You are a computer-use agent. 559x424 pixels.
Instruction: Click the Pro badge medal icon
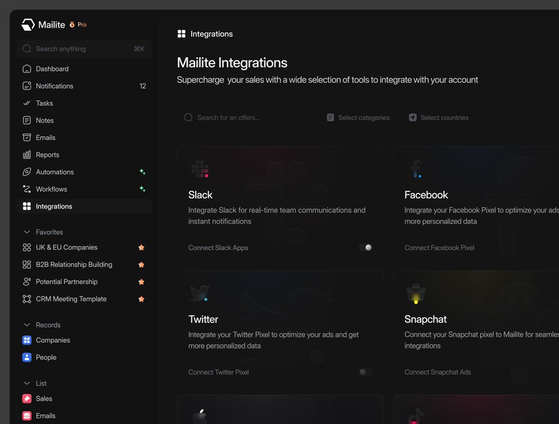point(72,24)
